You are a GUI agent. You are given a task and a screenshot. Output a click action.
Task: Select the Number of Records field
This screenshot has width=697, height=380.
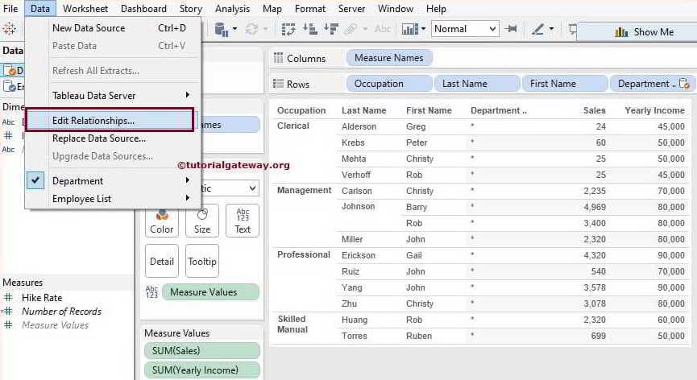click(x=61, y=312)
